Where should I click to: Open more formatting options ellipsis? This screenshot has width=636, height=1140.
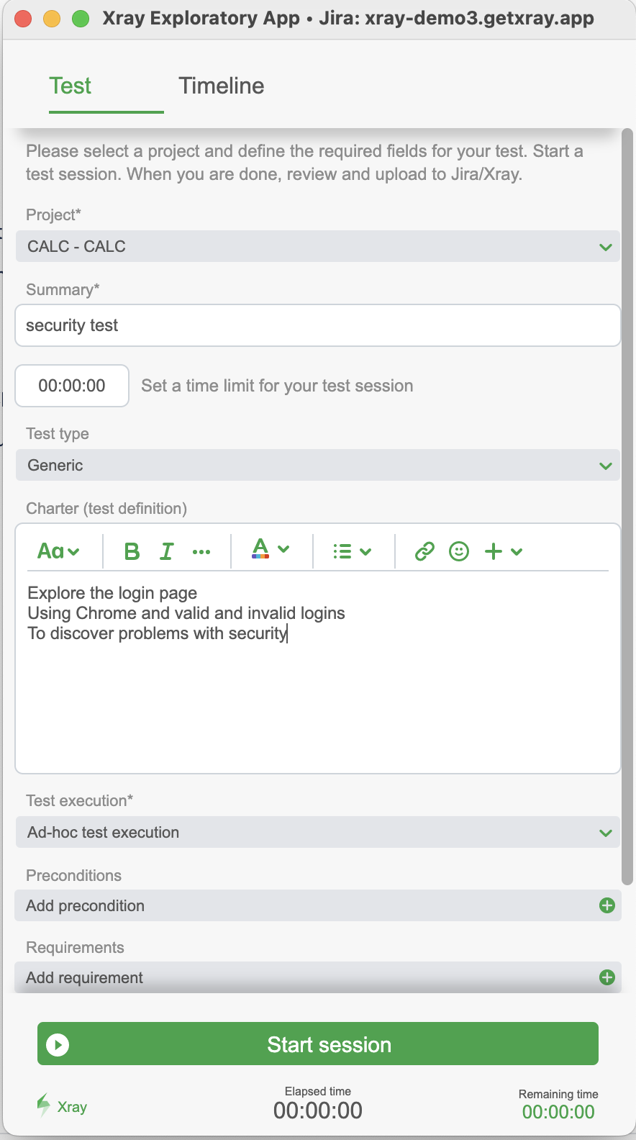click(x=201, y=552)
